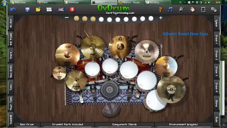Open Windows Start menu orb
Image resolution: width=227 pixels, height=128 pixels.
tap(4, 3)
